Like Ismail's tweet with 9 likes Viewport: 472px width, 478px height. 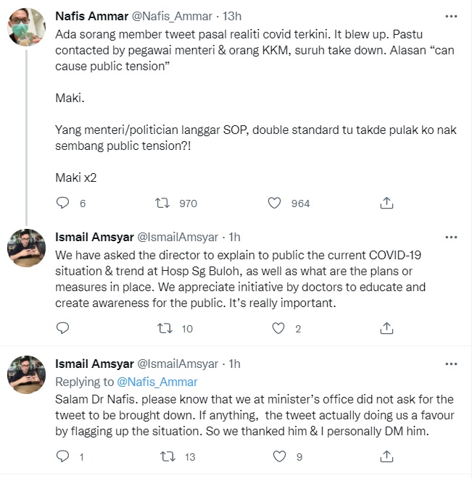[278, 456]
